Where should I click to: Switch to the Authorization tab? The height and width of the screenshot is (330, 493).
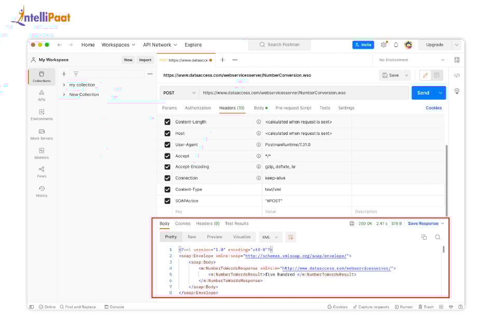pyautogui.click(x=198, y=108)
